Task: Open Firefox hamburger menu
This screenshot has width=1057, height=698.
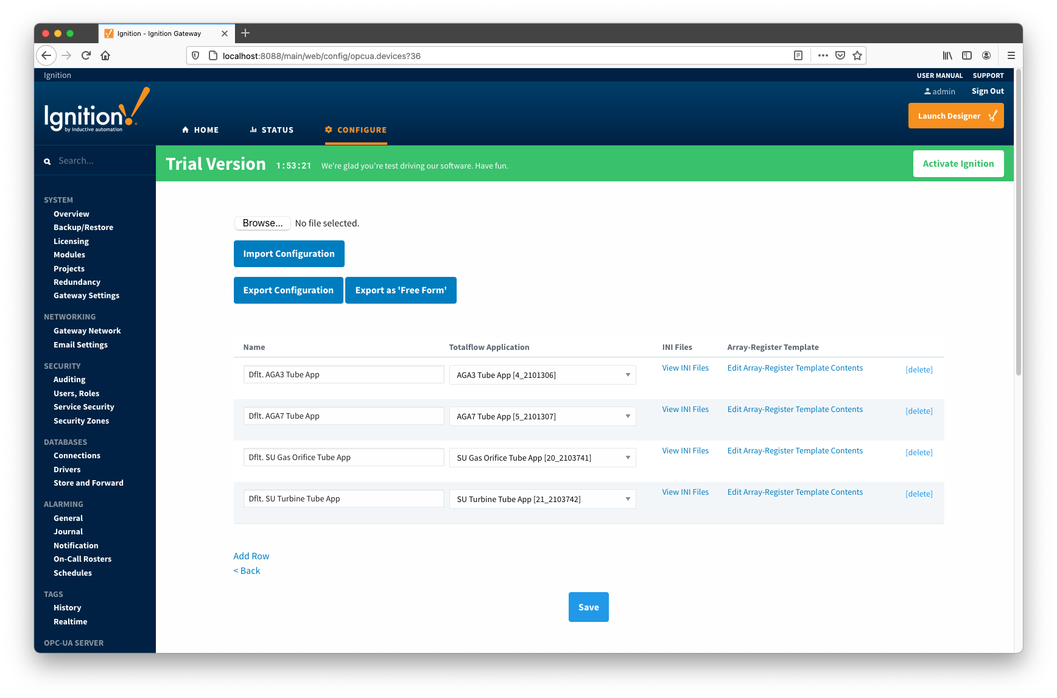Action: coord(1011,55)
